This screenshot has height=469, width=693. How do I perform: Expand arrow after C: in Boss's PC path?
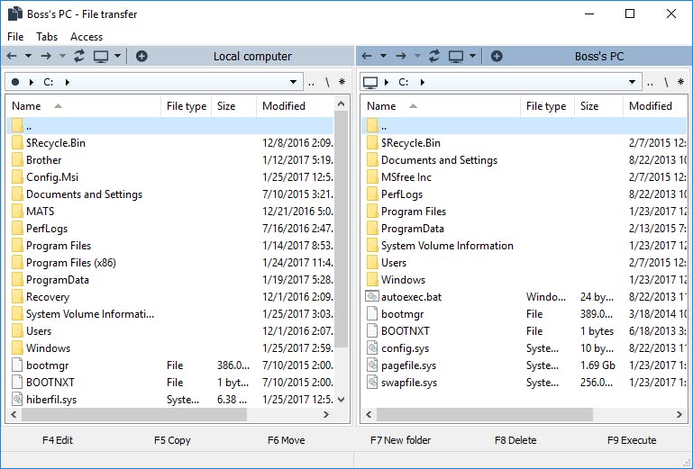tap(423, 82)
